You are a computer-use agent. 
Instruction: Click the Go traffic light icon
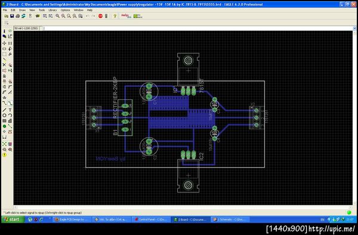[106, 16]
